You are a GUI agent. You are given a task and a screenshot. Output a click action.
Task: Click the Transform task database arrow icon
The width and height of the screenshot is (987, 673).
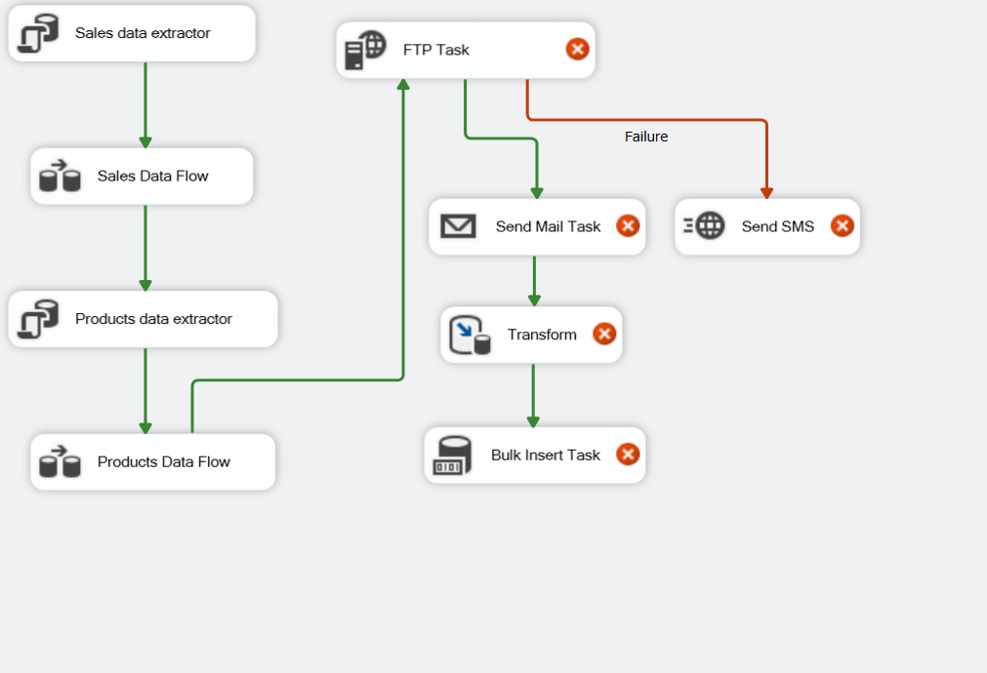click(470, 335)
